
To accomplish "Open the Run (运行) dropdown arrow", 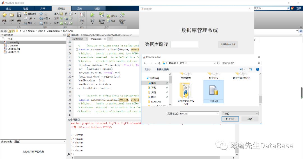I will 92,23.
